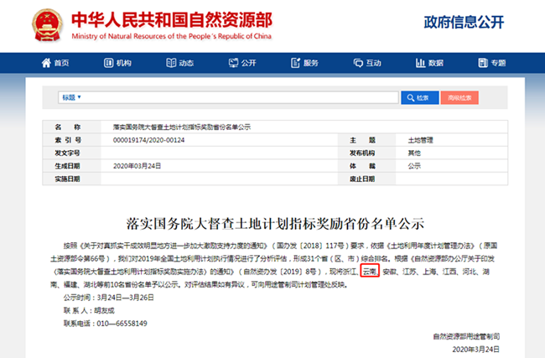Click the highlighted 云南 text in article

[x=369, y=272]
